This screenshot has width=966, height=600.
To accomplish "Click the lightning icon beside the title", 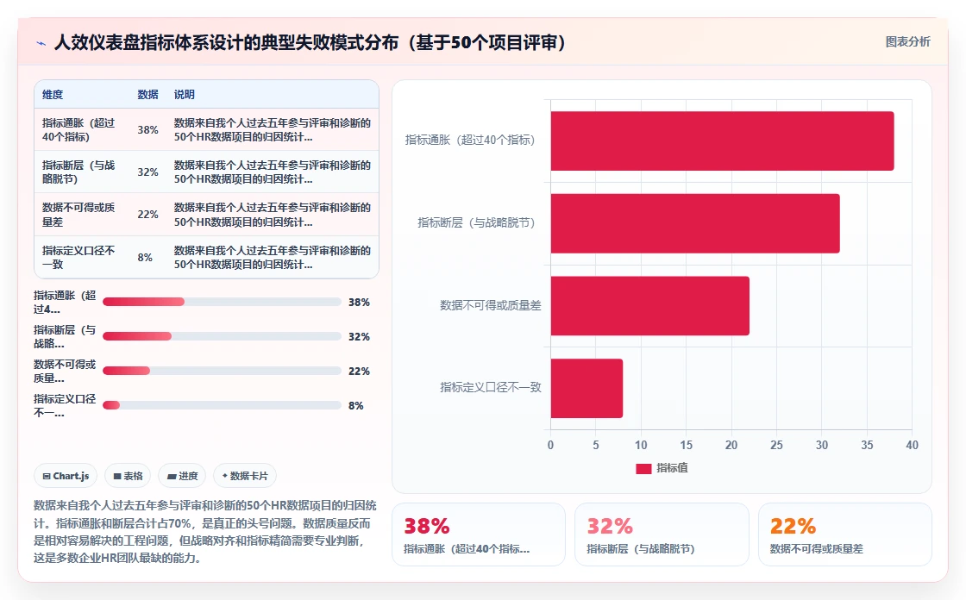I will 41,43.
